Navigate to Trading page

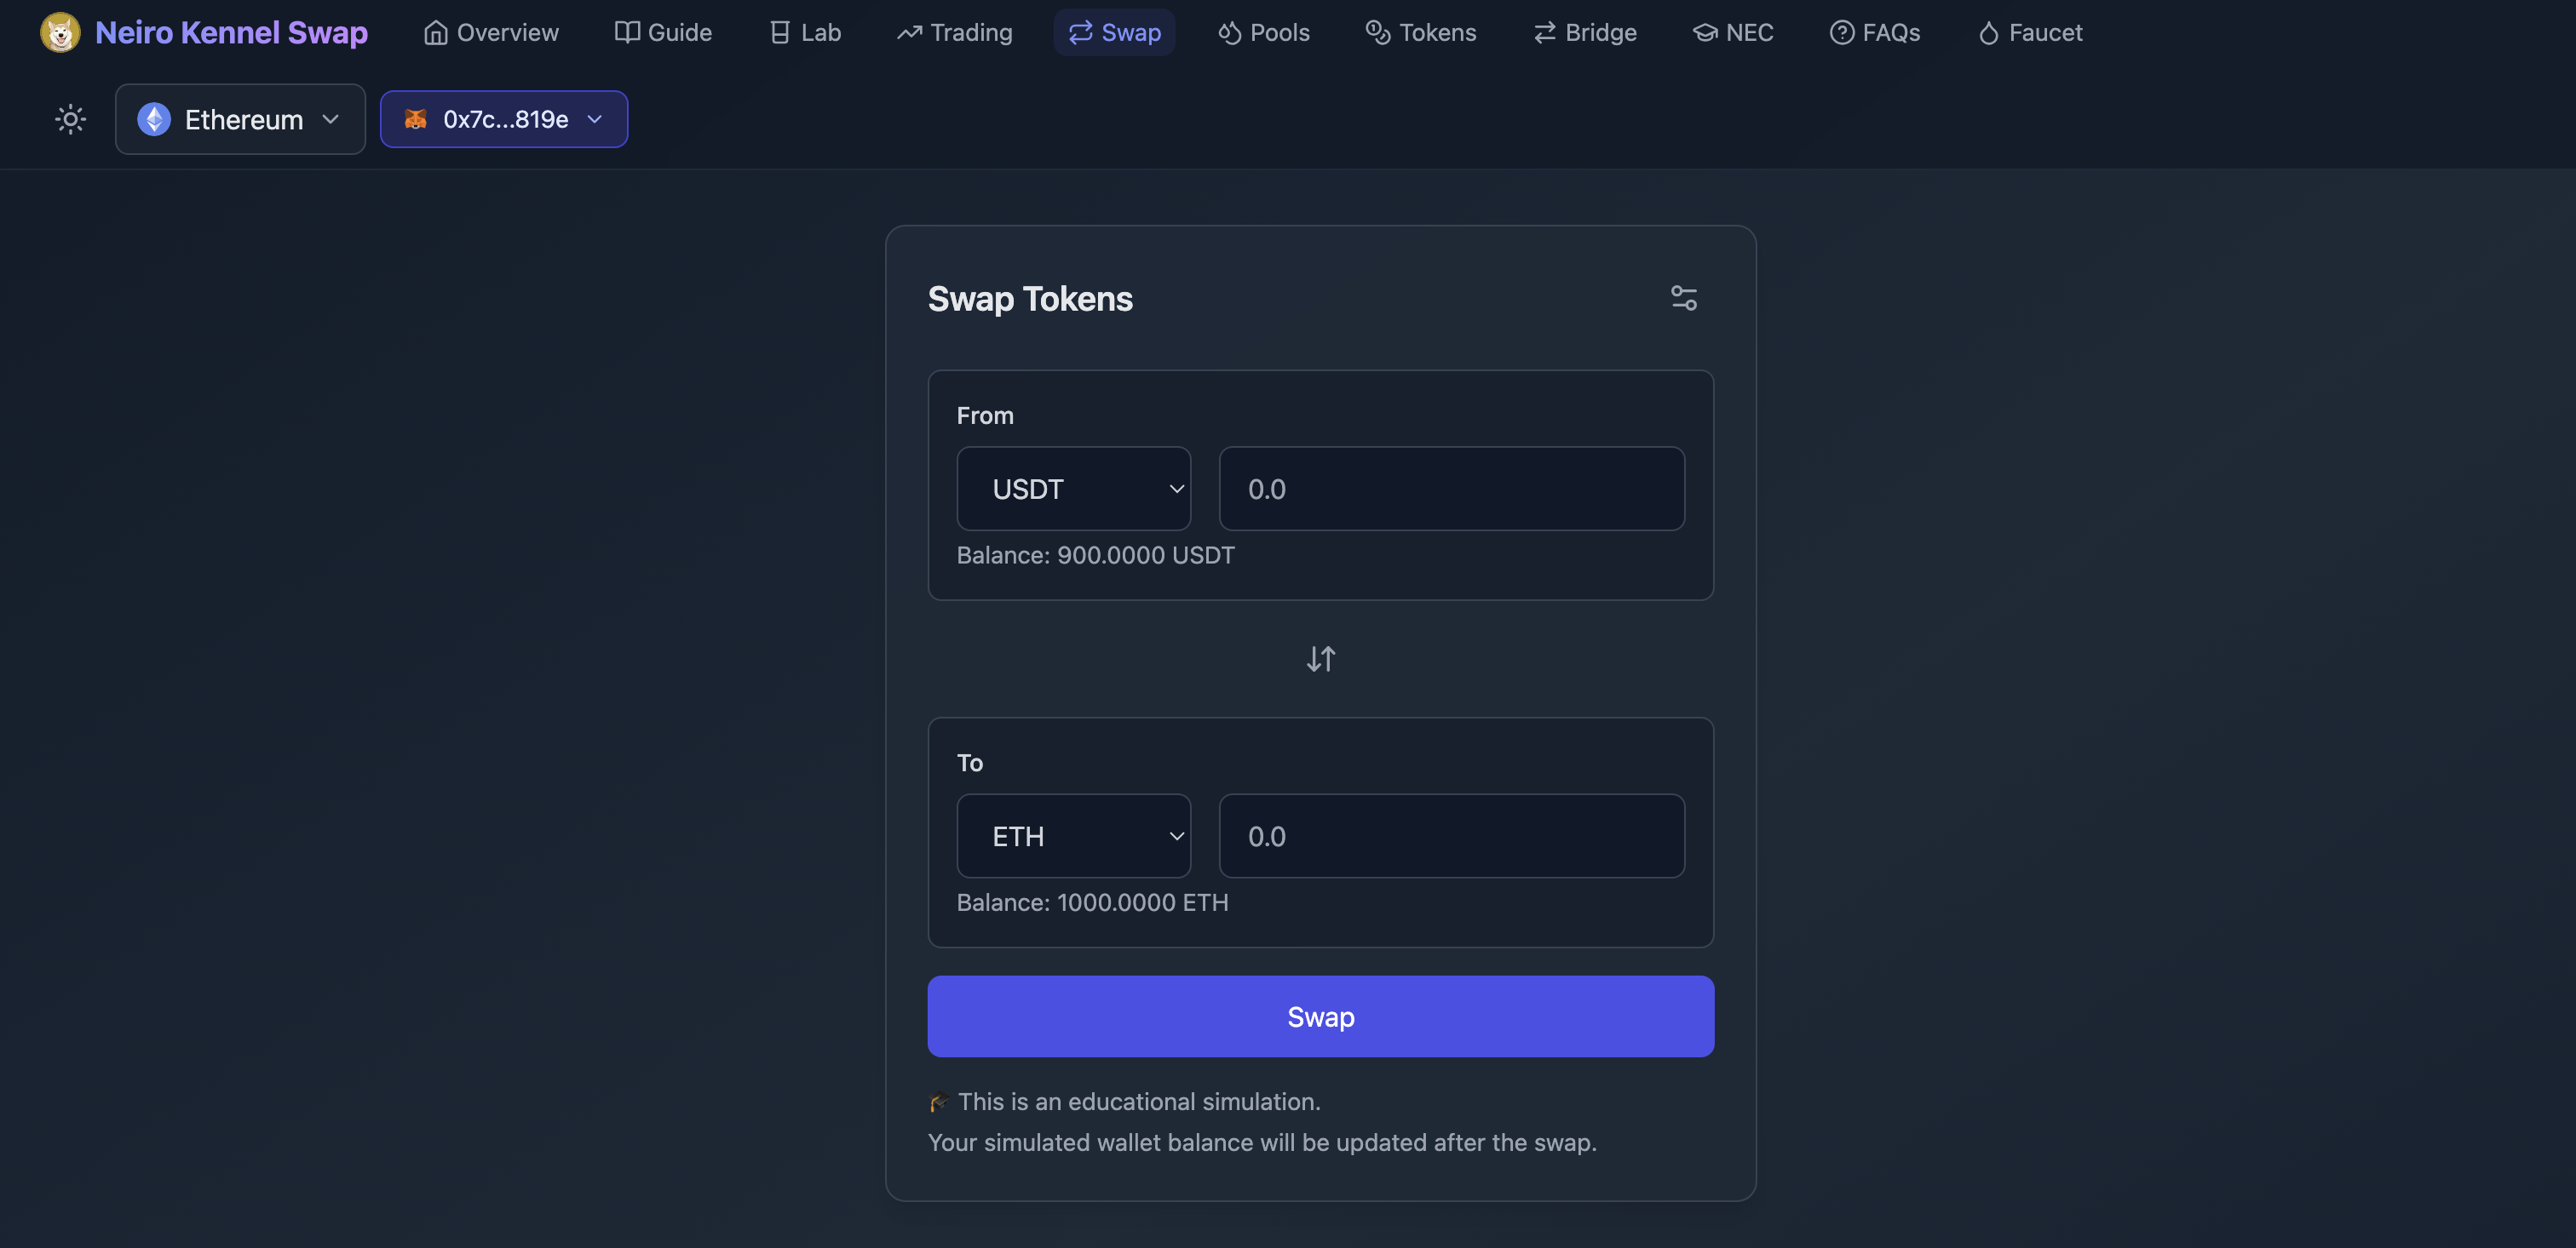[954, 33]
